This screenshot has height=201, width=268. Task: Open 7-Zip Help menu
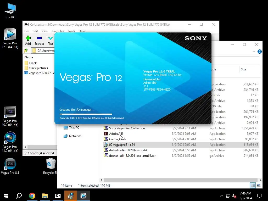click(82, 31)
